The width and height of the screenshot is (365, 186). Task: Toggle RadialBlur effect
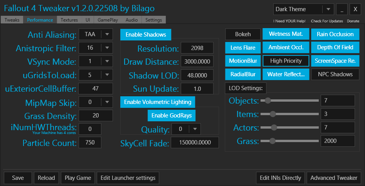243,74
